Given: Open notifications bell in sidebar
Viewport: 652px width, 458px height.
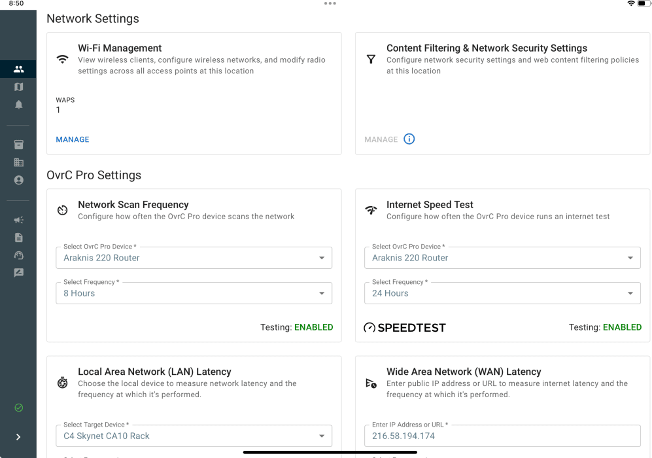Looking at the screenshot, I should click(18, 105).
